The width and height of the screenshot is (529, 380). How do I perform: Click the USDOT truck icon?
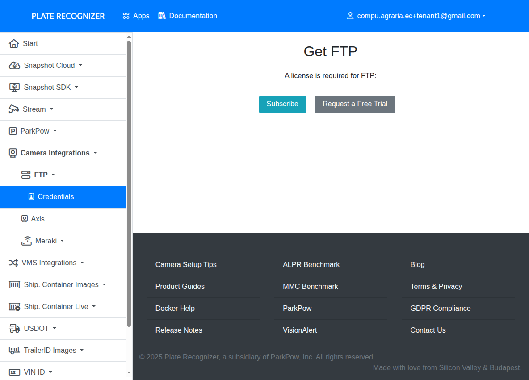(x=14, y=329)
